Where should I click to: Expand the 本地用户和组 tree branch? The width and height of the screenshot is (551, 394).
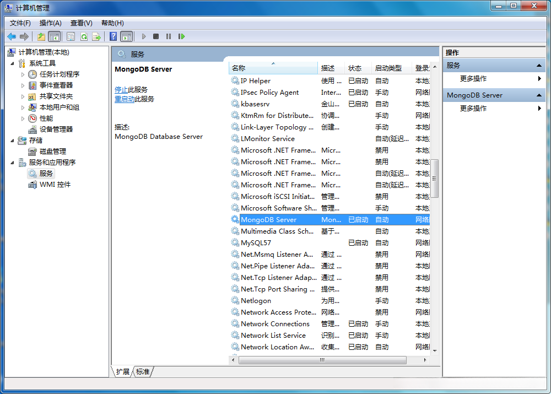pos(23,107)
